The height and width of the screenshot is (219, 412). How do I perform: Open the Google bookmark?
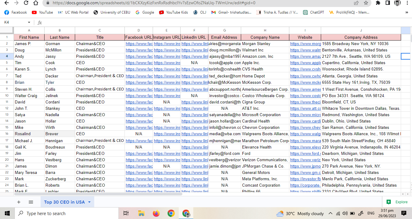click(145, 12)
